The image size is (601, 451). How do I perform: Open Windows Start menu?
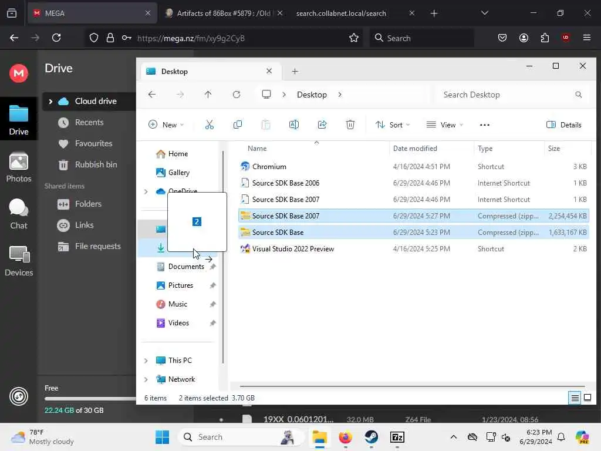coord(162,437)
